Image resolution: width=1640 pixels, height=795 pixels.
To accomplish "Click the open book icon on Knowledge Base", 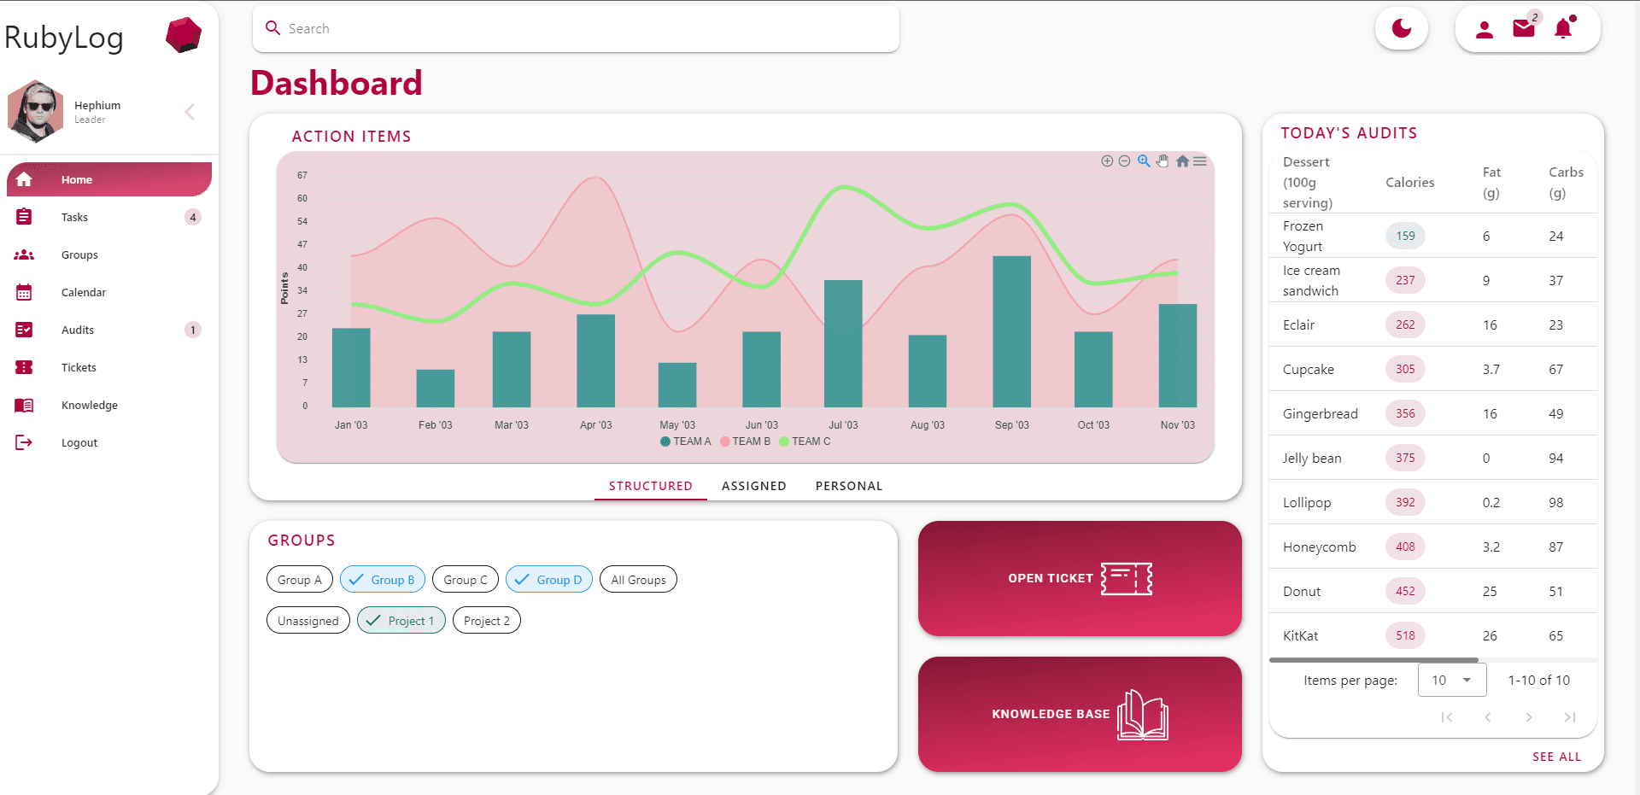I will point(1143,715).
